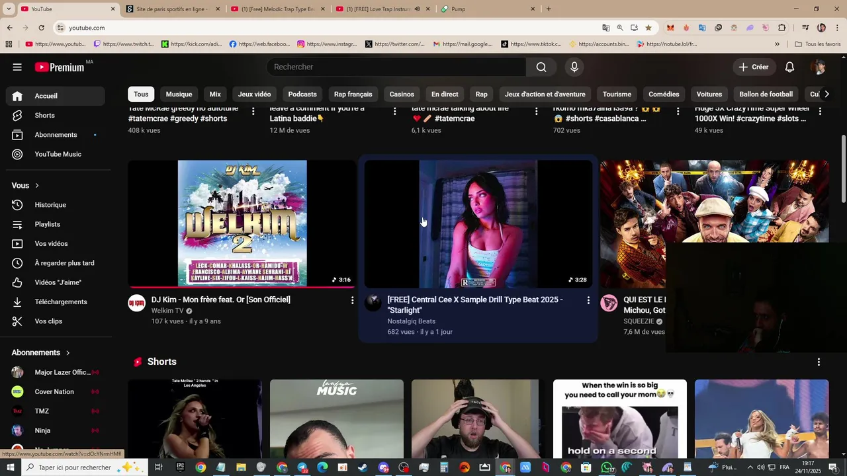
Task: Open Shorts from the sidebar
Action: [56, 115]
